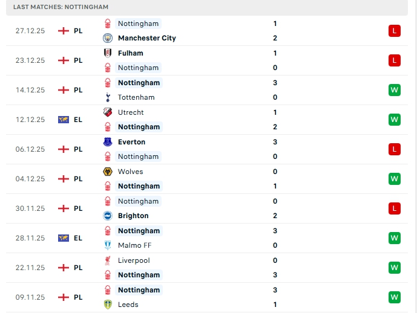The height and width of the screenshot is (313, 417).
Task: Click the Malmo FF club crest
Action: [108, 245]
